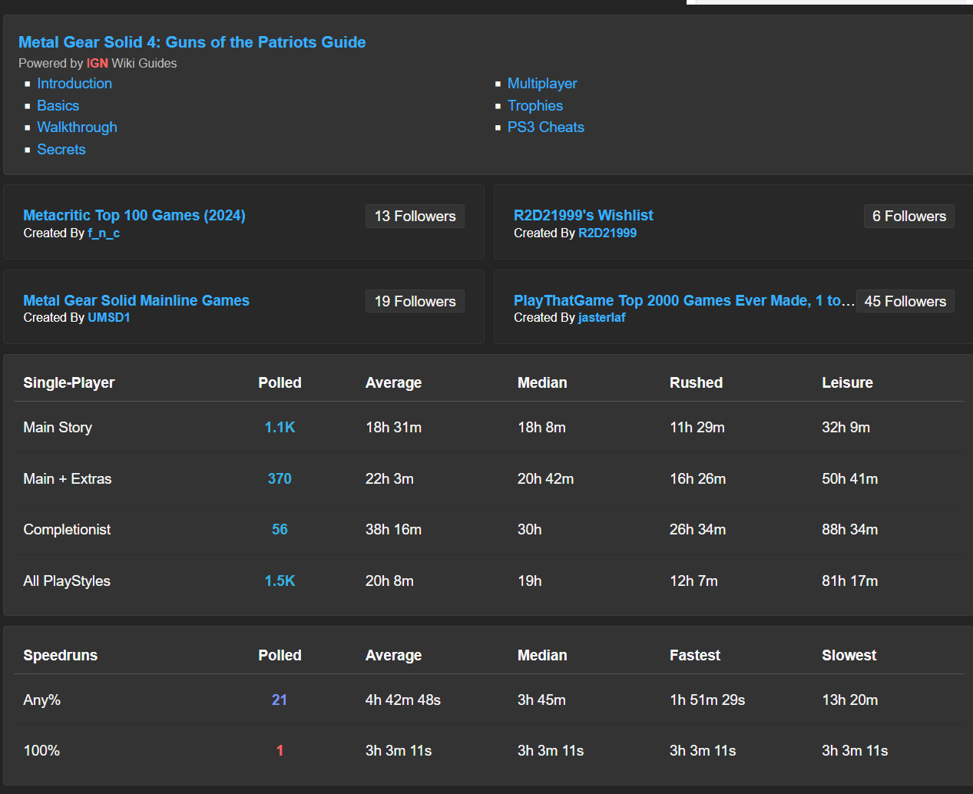973x794 pixels.
Task: Open the 1.1K polled Main Story link
Action: pyautogui.click(x=280, y=428)
